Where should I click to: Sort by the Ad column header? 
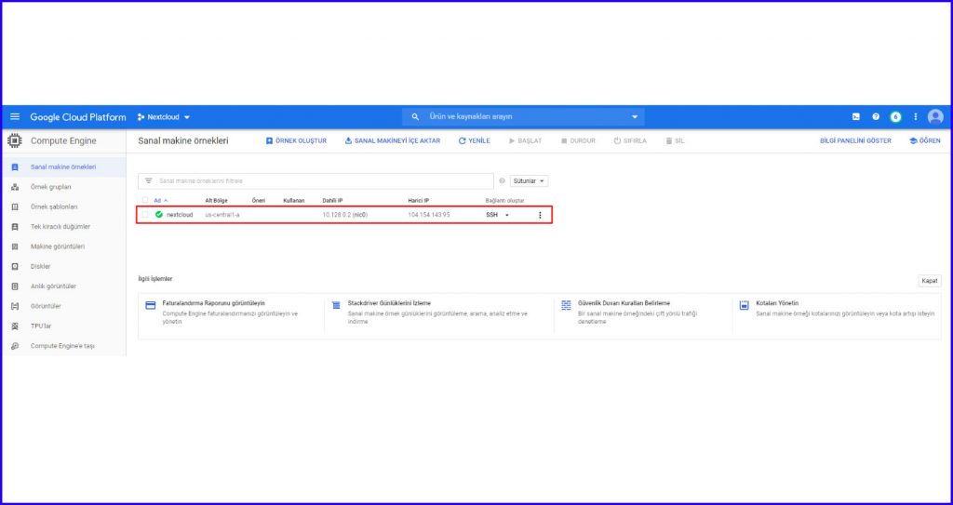coord(160,200)
